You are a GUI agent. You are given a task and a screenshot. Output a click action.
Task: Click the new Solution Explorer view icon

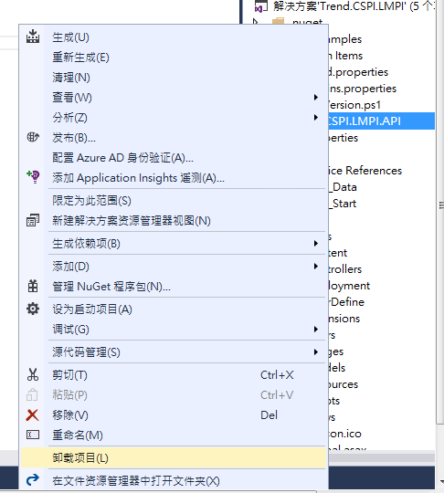click(x=33, y=220)
